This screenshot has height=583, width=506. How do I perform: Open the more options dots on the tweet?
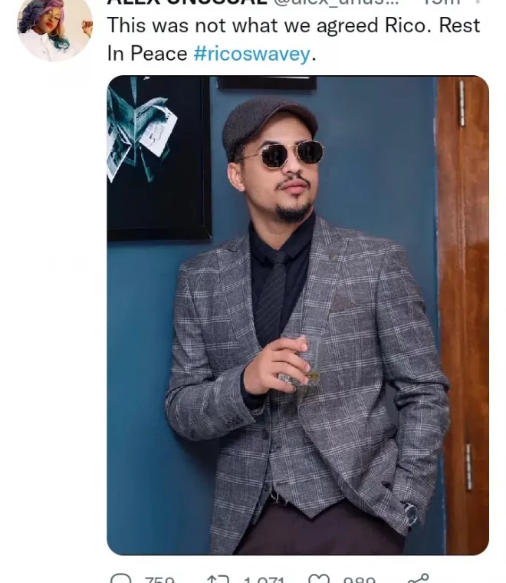(478, 2)
